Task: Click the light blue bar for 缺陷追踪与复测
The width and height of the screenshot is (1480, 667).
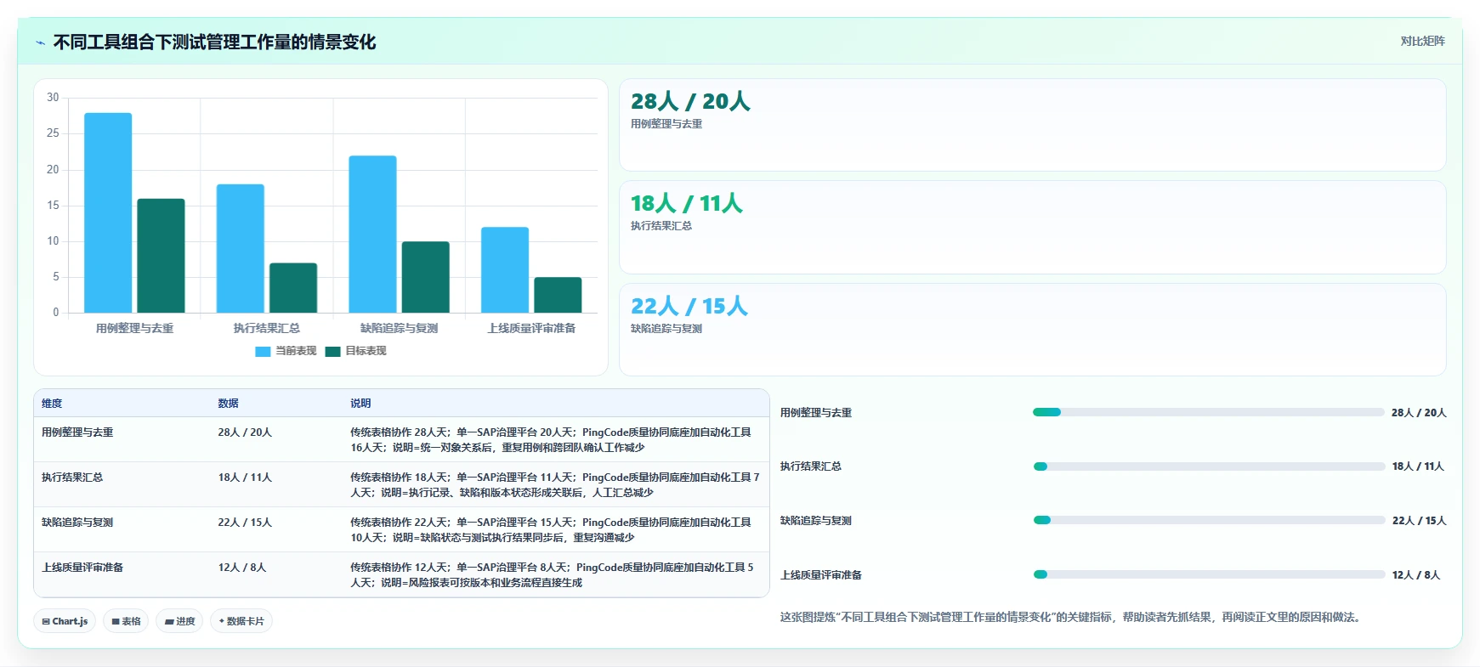Action: coord(372,234)
